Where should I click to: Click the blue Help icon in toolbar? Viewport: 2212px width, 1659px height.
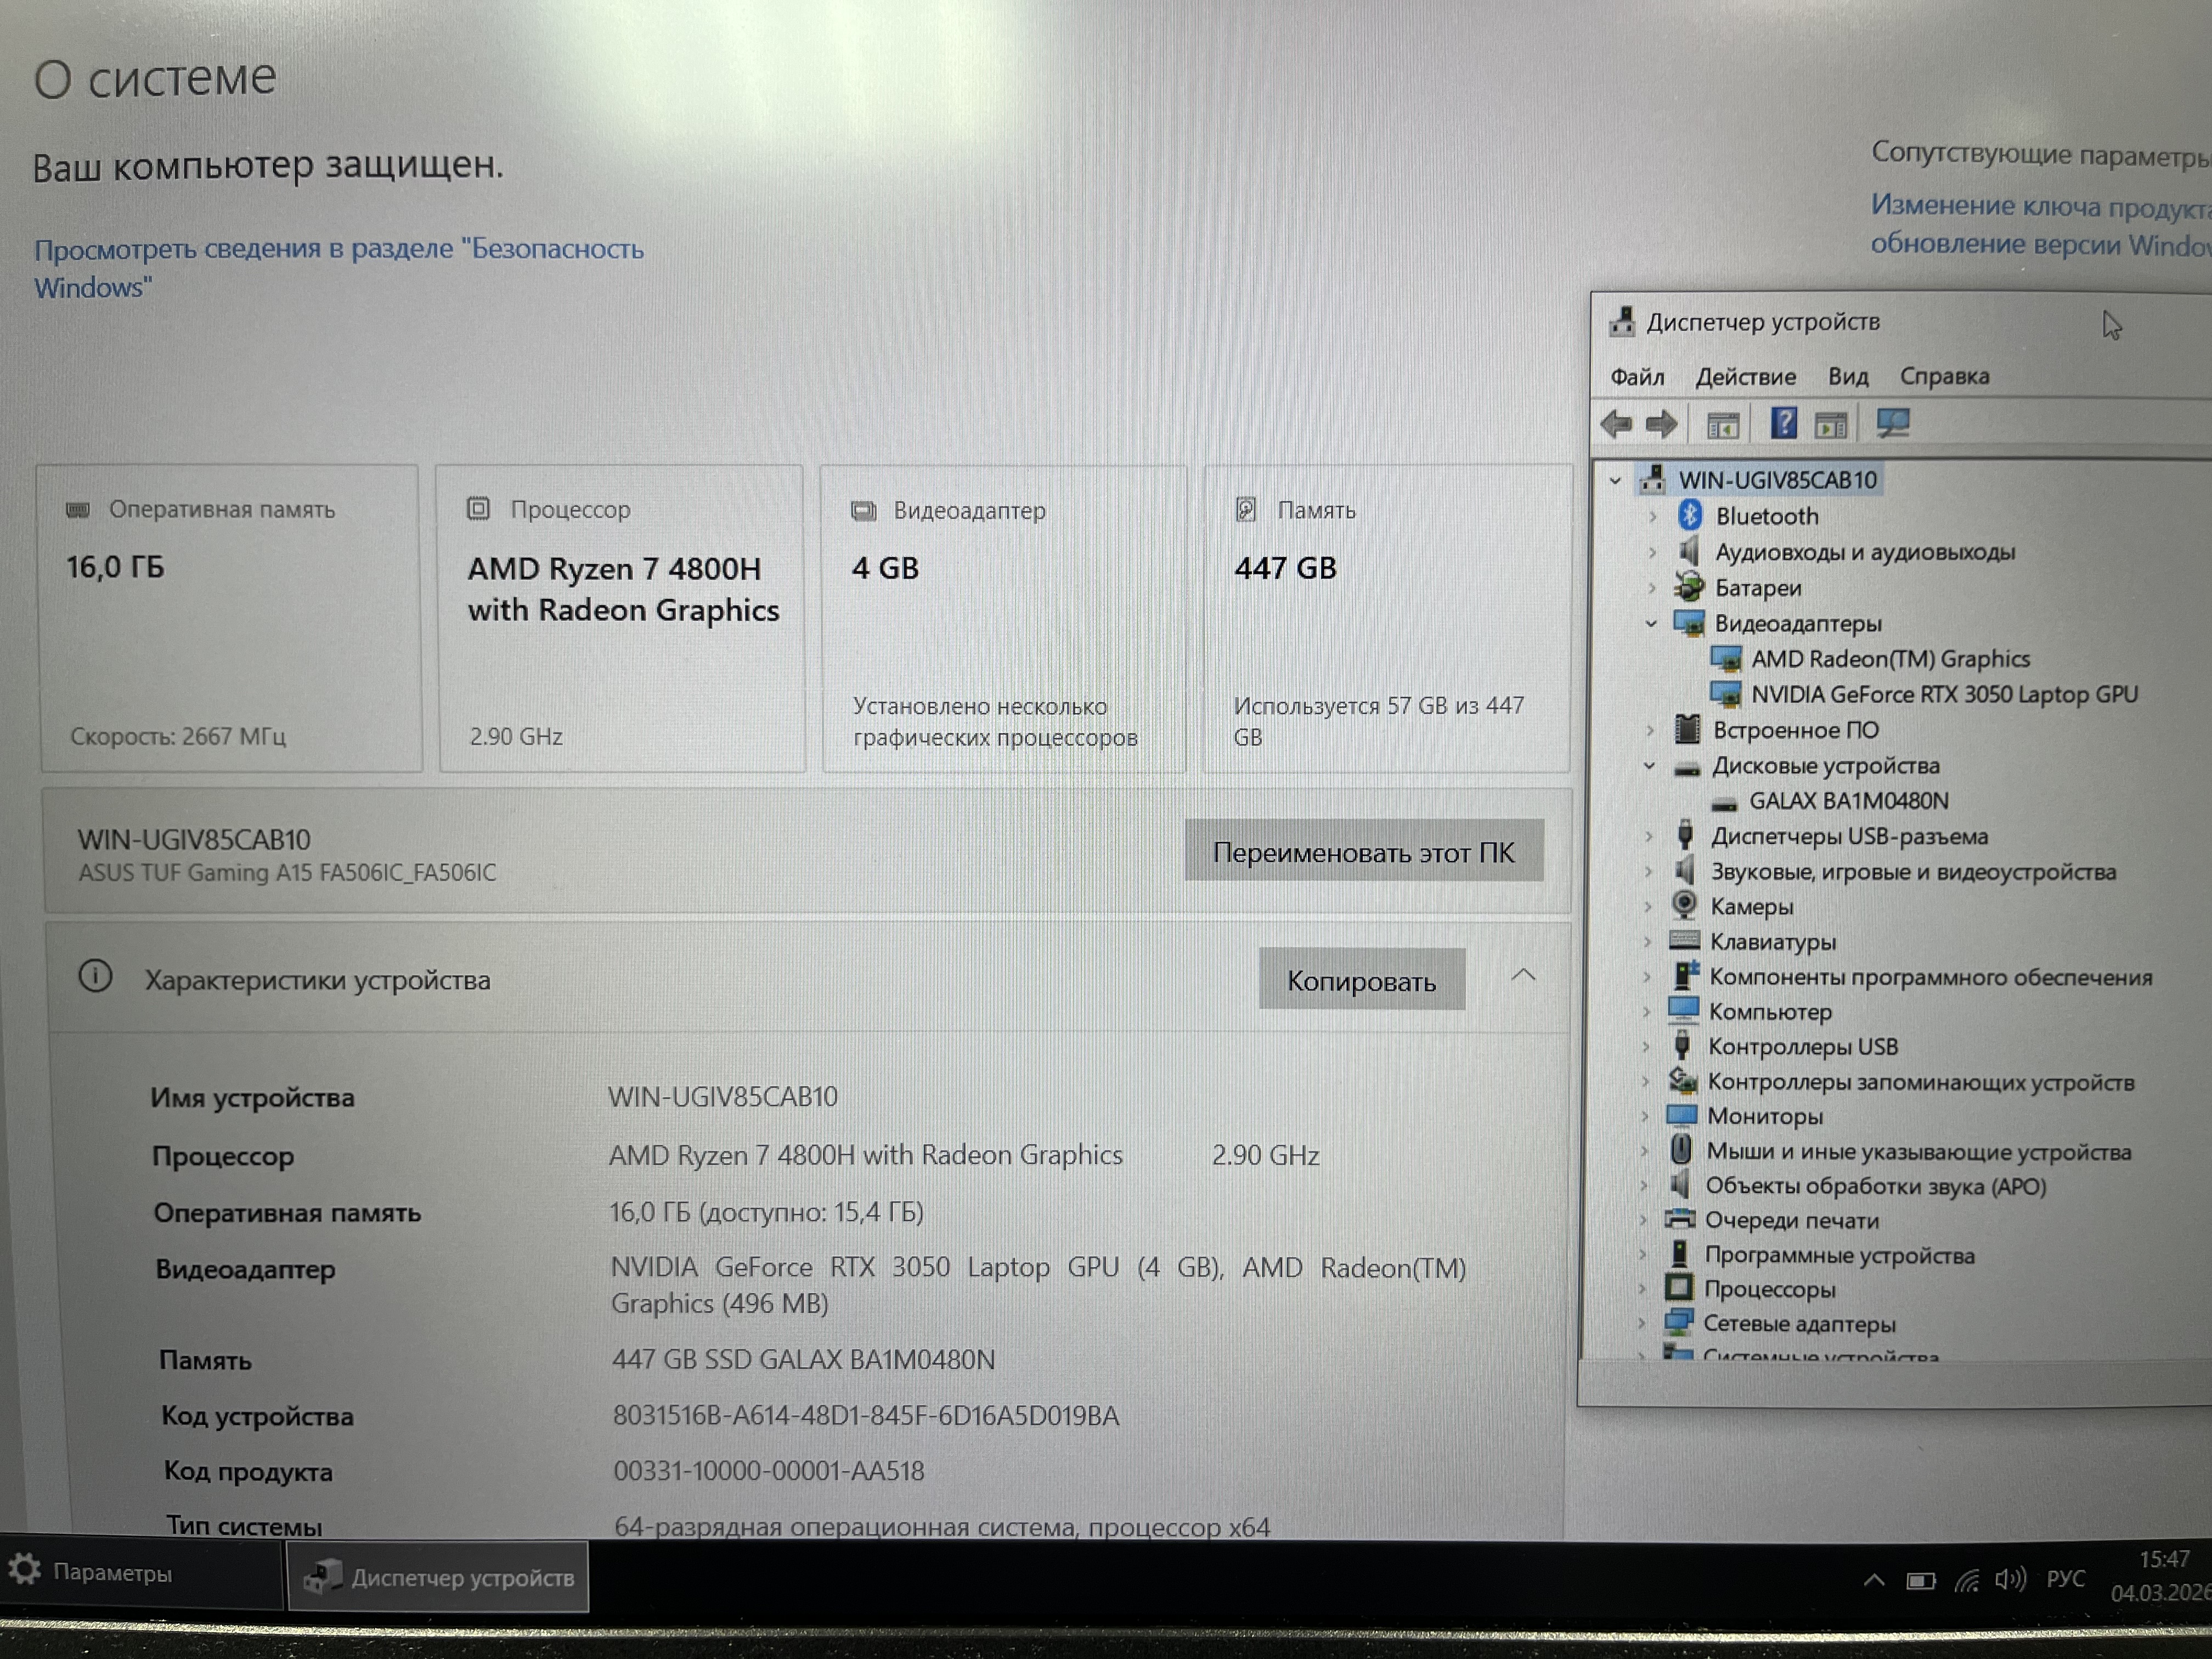1783,424
